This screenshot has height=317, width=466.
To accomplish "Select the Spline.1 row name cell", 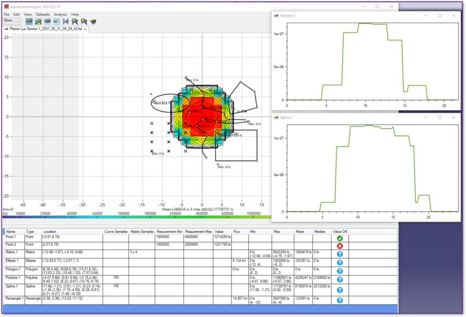I will coord(13,286).
